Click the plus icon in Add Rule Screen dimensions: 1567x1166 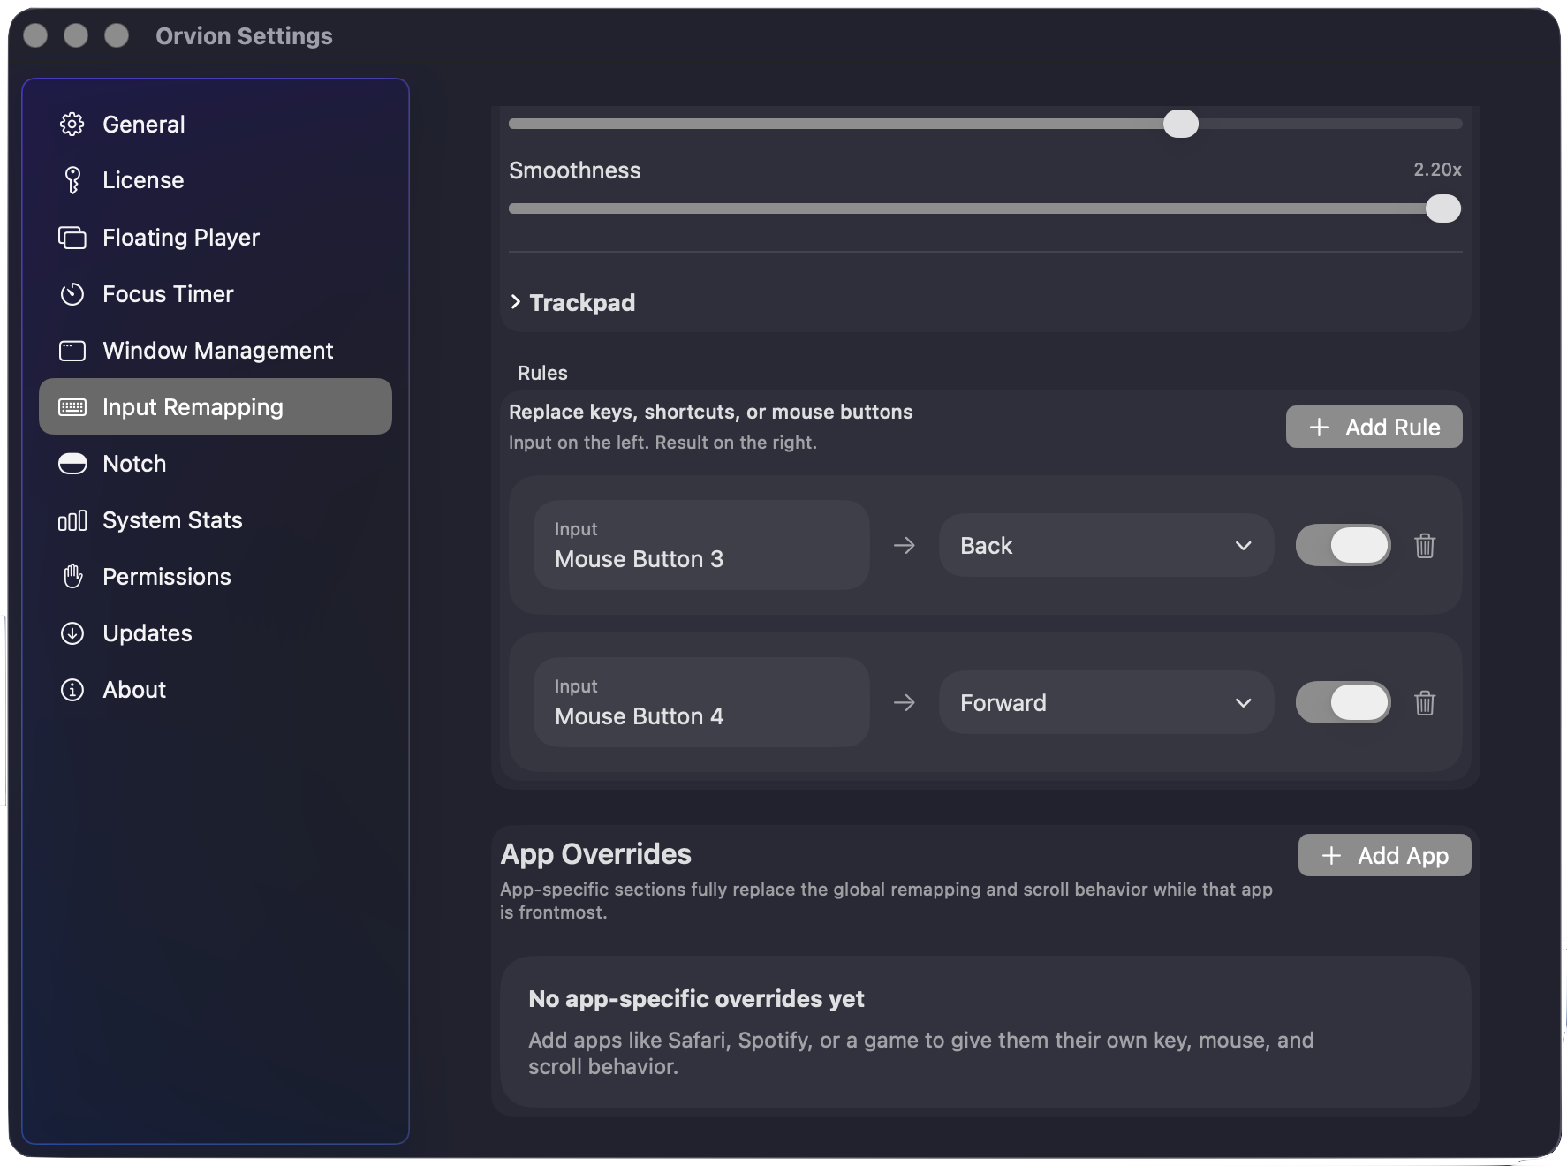[1319, 428]
